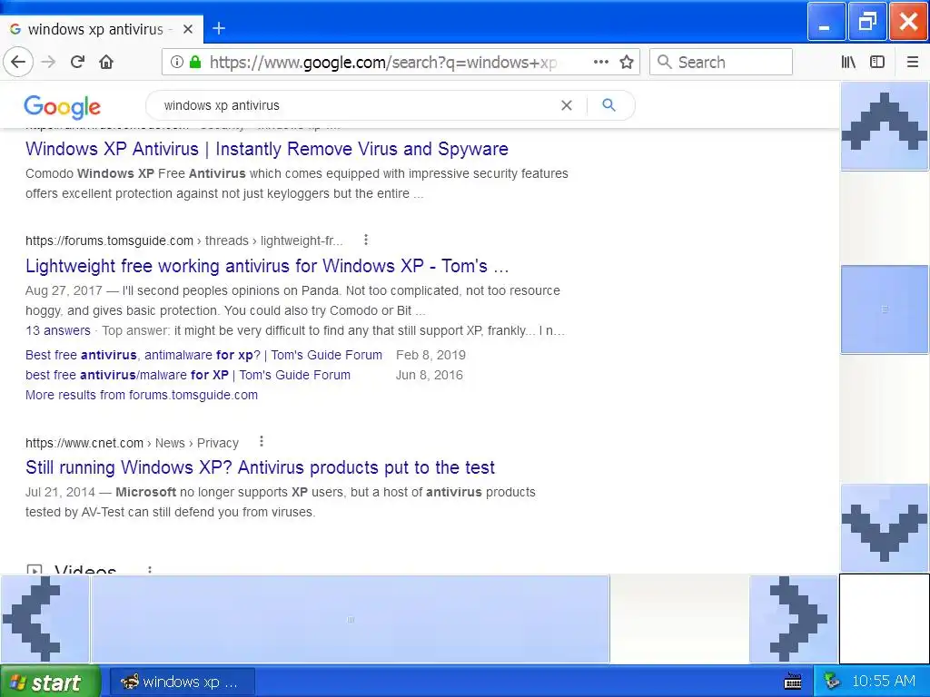Click the 13 answers link
Screen dimensions: 930x697
[58, 330]
